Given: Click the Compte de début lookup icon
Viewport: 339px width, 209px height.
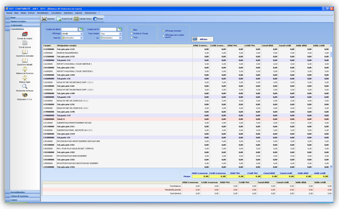Looking at the screenshot, I should [81, 29].
